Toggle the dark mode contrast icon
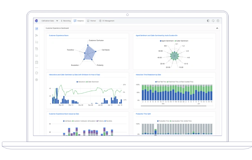Viewport: 252px width, 160px height. pos(208,21)
